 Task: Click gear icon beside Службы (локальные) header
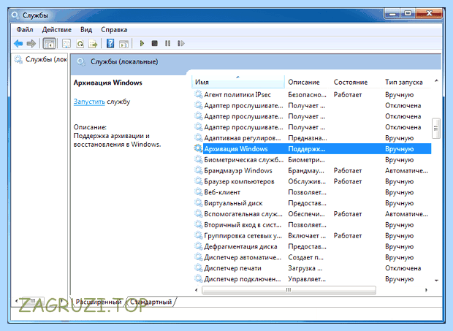(x=81, y=62)
